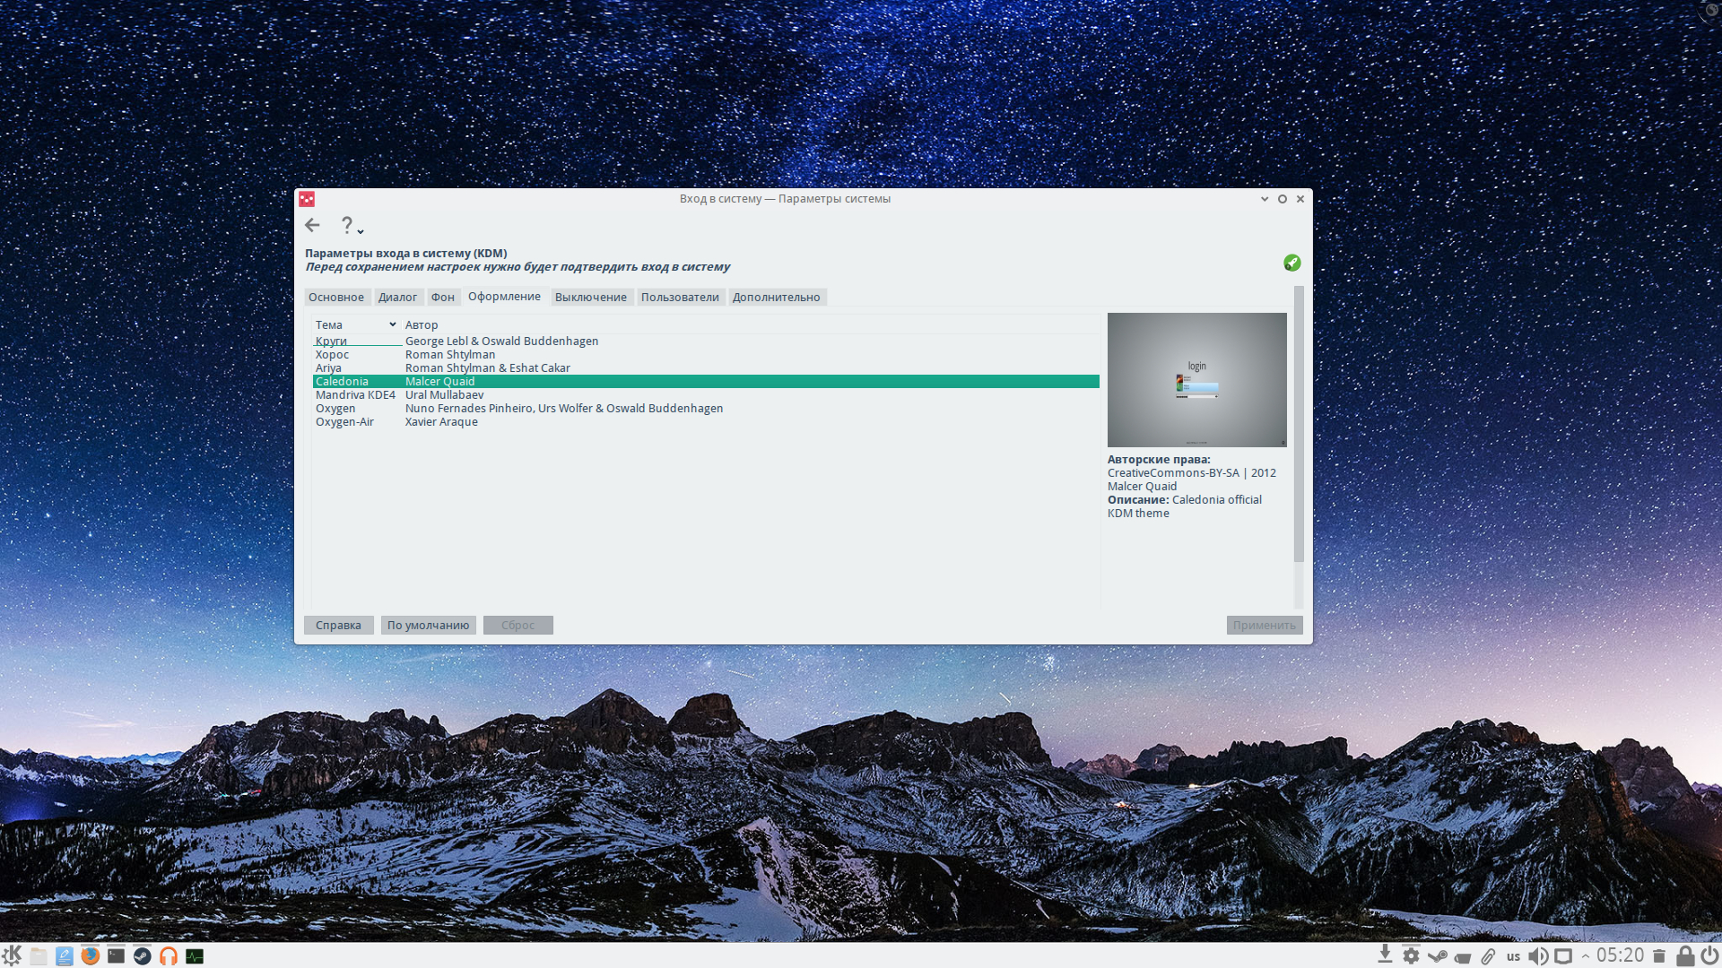Click the Тема column sort arrow

point(392,324)
